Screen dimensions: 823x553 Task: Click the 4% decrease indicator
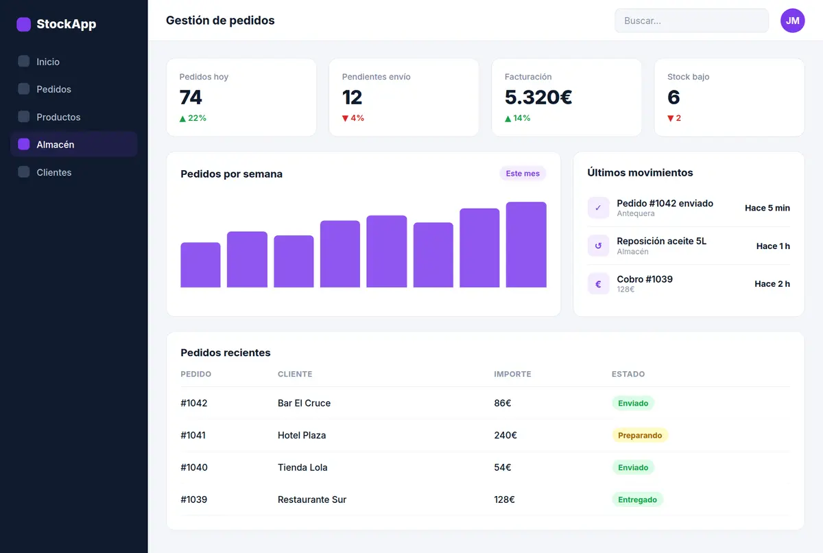[x=353, y=118]
